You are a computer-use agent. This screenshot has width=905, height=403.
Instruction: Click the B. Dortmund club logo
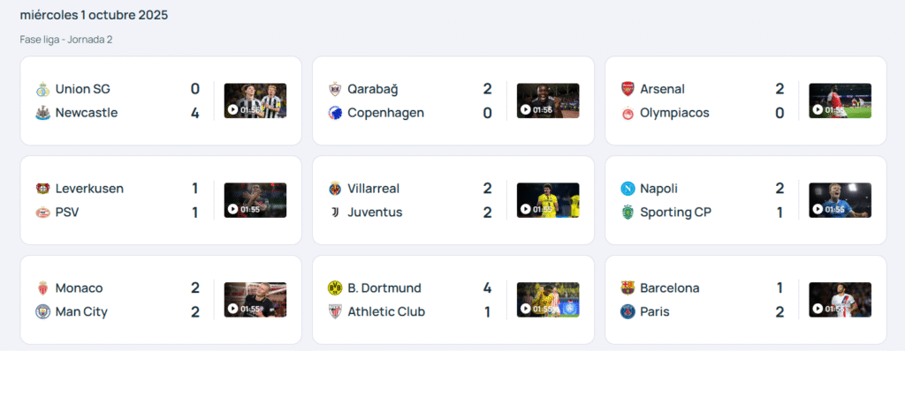(x=335, y=288)
